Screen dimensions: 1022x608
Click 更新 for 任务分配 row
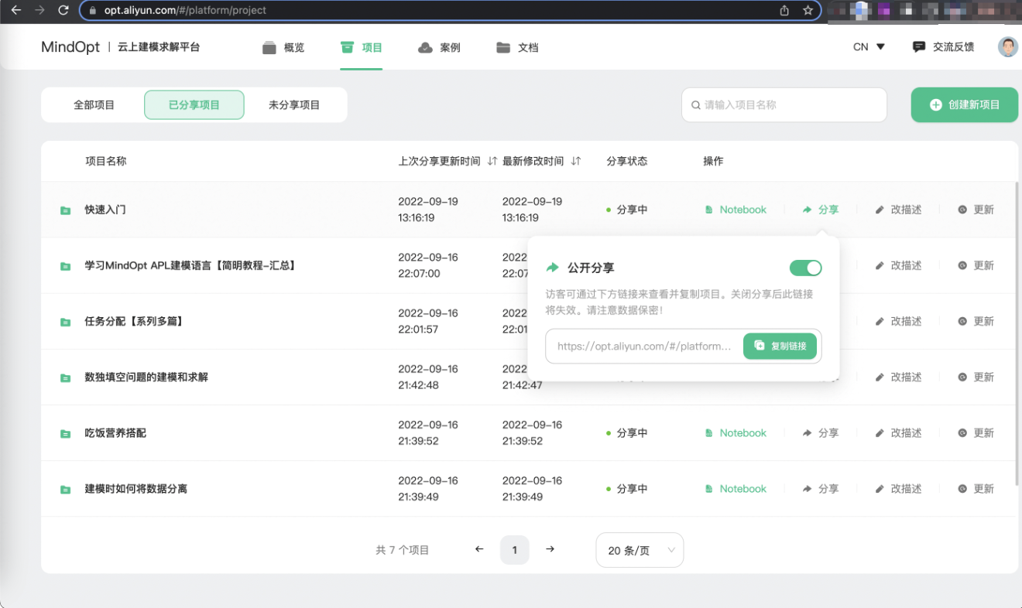coord(976,321)
